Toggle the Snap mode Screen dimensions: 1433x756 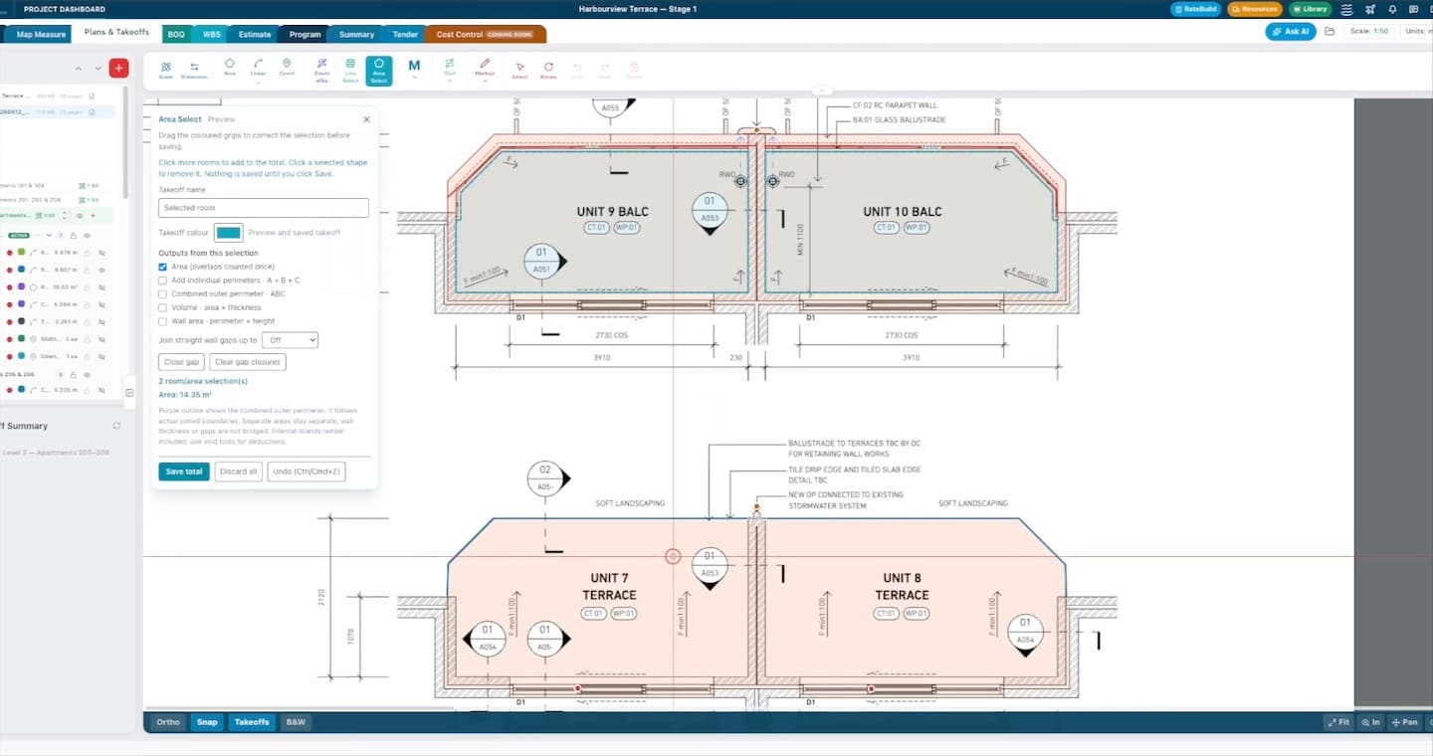pos(207,722)
